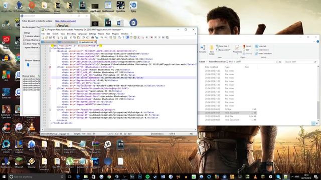Click Notepad++ horizontal scrollbar thumb
The image size is (321, 180).
click(62, 129)
